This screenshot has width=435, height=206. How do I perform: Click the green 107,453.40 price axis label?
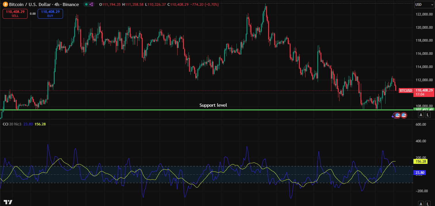tap(423, 110)
